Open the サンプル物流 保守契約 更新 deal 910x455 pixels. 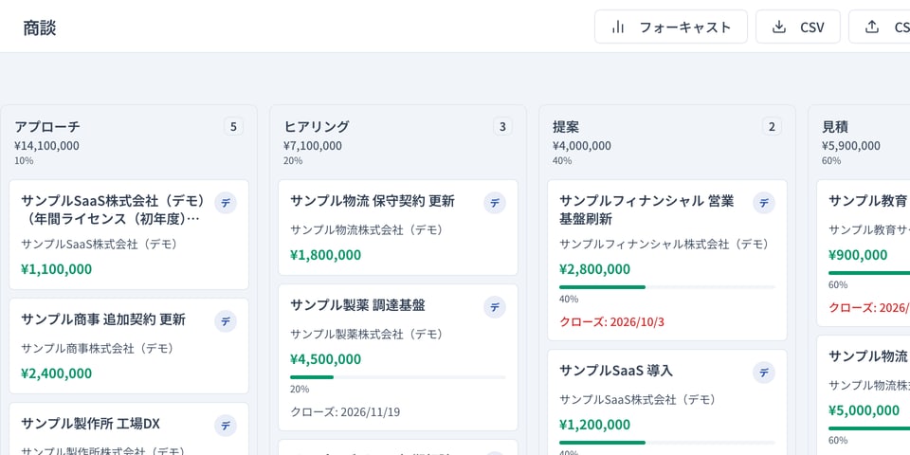(373, 201)
